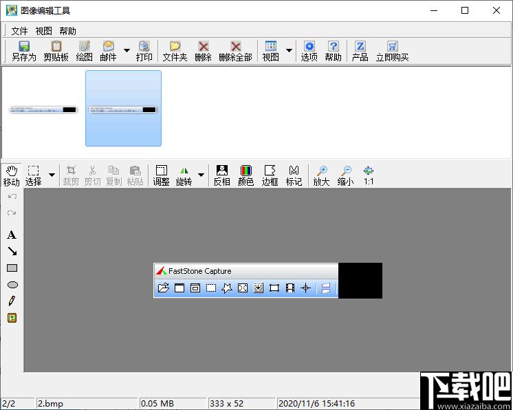Click the Cut (剪切) scissors icon
The width and height of the screenshot is (513, 410).
(x=92, y=176)
